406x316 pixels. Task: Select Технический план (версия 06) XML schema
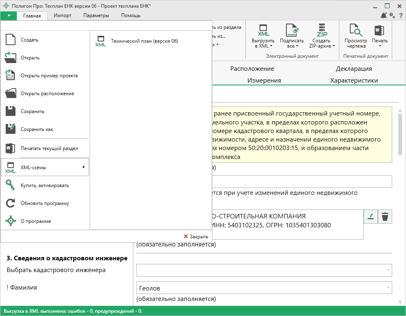[144, 41]
